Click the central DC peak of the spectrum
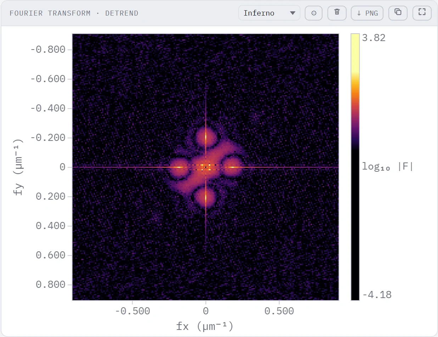 [206, 167]
